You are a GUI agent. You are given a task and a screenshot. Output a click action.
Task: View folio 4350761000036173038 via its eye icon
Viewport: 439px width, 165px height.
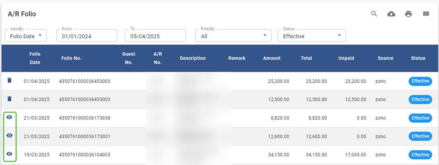pos(10,117)
